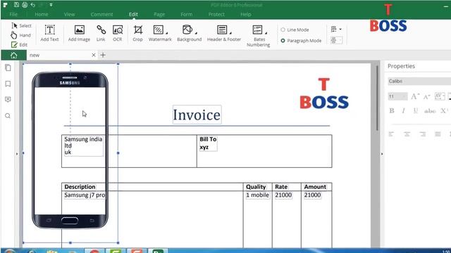The height and width of the screenshot is (253, 451).
Task: Increase font size in Properties
Action: pos(415,96)
